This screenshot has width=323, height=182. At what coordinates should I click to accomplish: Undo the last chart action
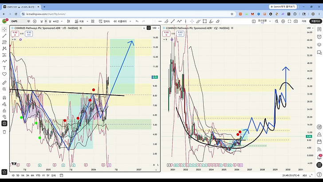137,21
